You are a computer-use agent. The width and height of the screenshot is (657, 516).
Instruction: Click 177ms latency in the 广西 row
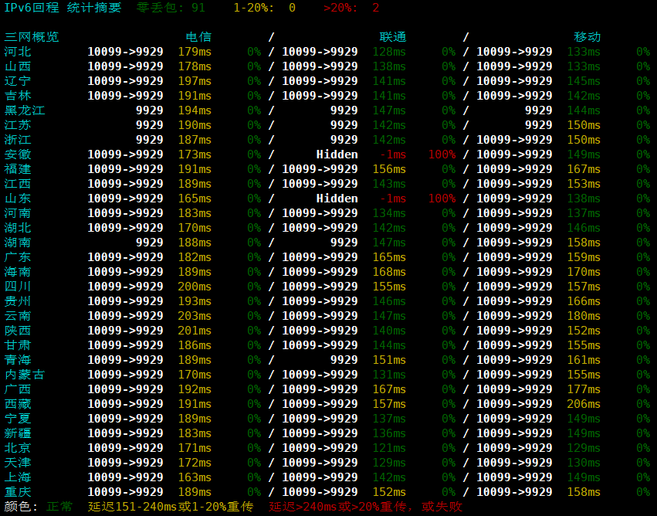[x=584, y=389]
